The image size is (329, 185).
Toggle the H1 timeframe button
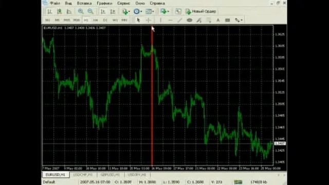tap(86, 20)
